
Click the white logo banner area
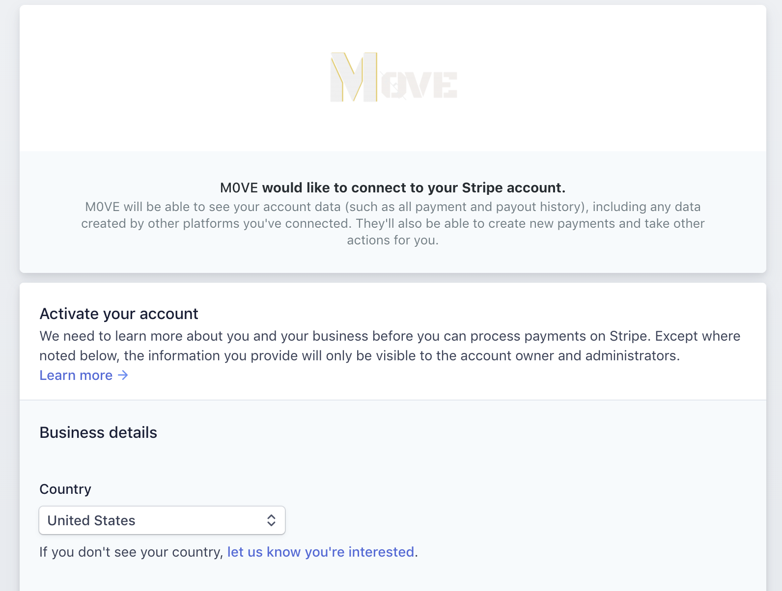click(x=393, y=78)
